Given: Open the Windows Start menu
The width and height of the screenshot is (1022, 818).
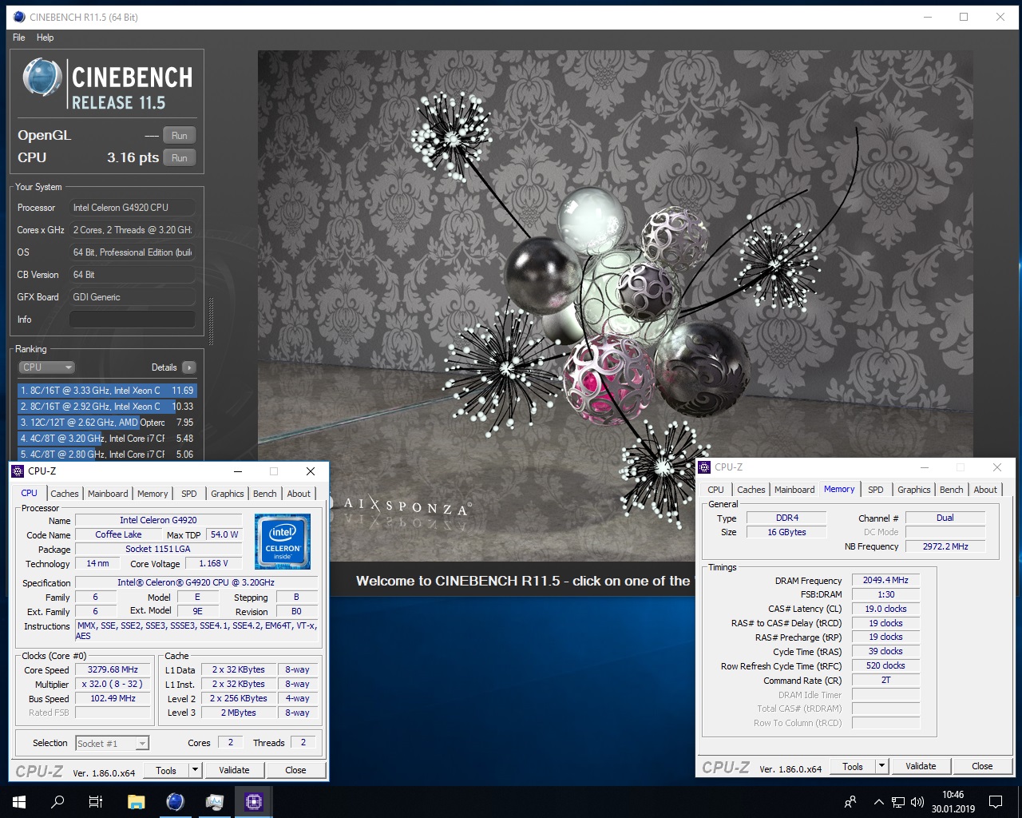Looking at the screenshot, I should (19, 802).
